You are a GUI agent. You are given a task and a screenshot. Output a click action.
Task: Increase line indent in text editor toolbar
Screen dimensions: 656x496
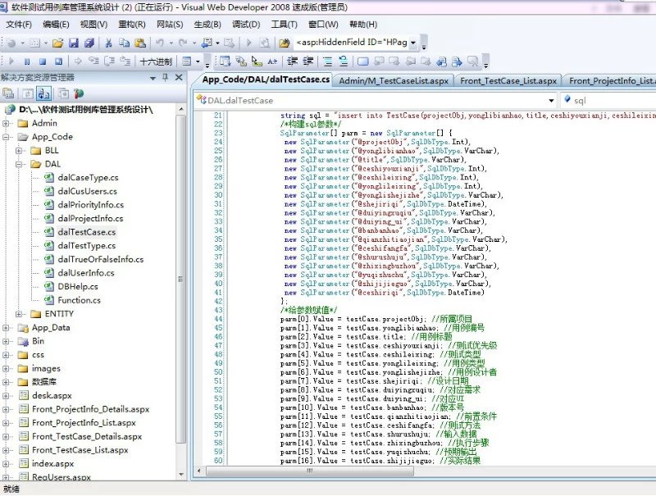click(x=308, y=61)
